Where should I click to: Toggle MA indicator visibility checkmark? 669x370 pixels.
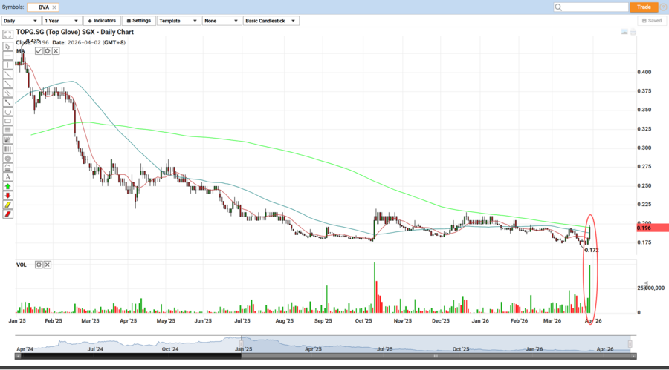39,51
